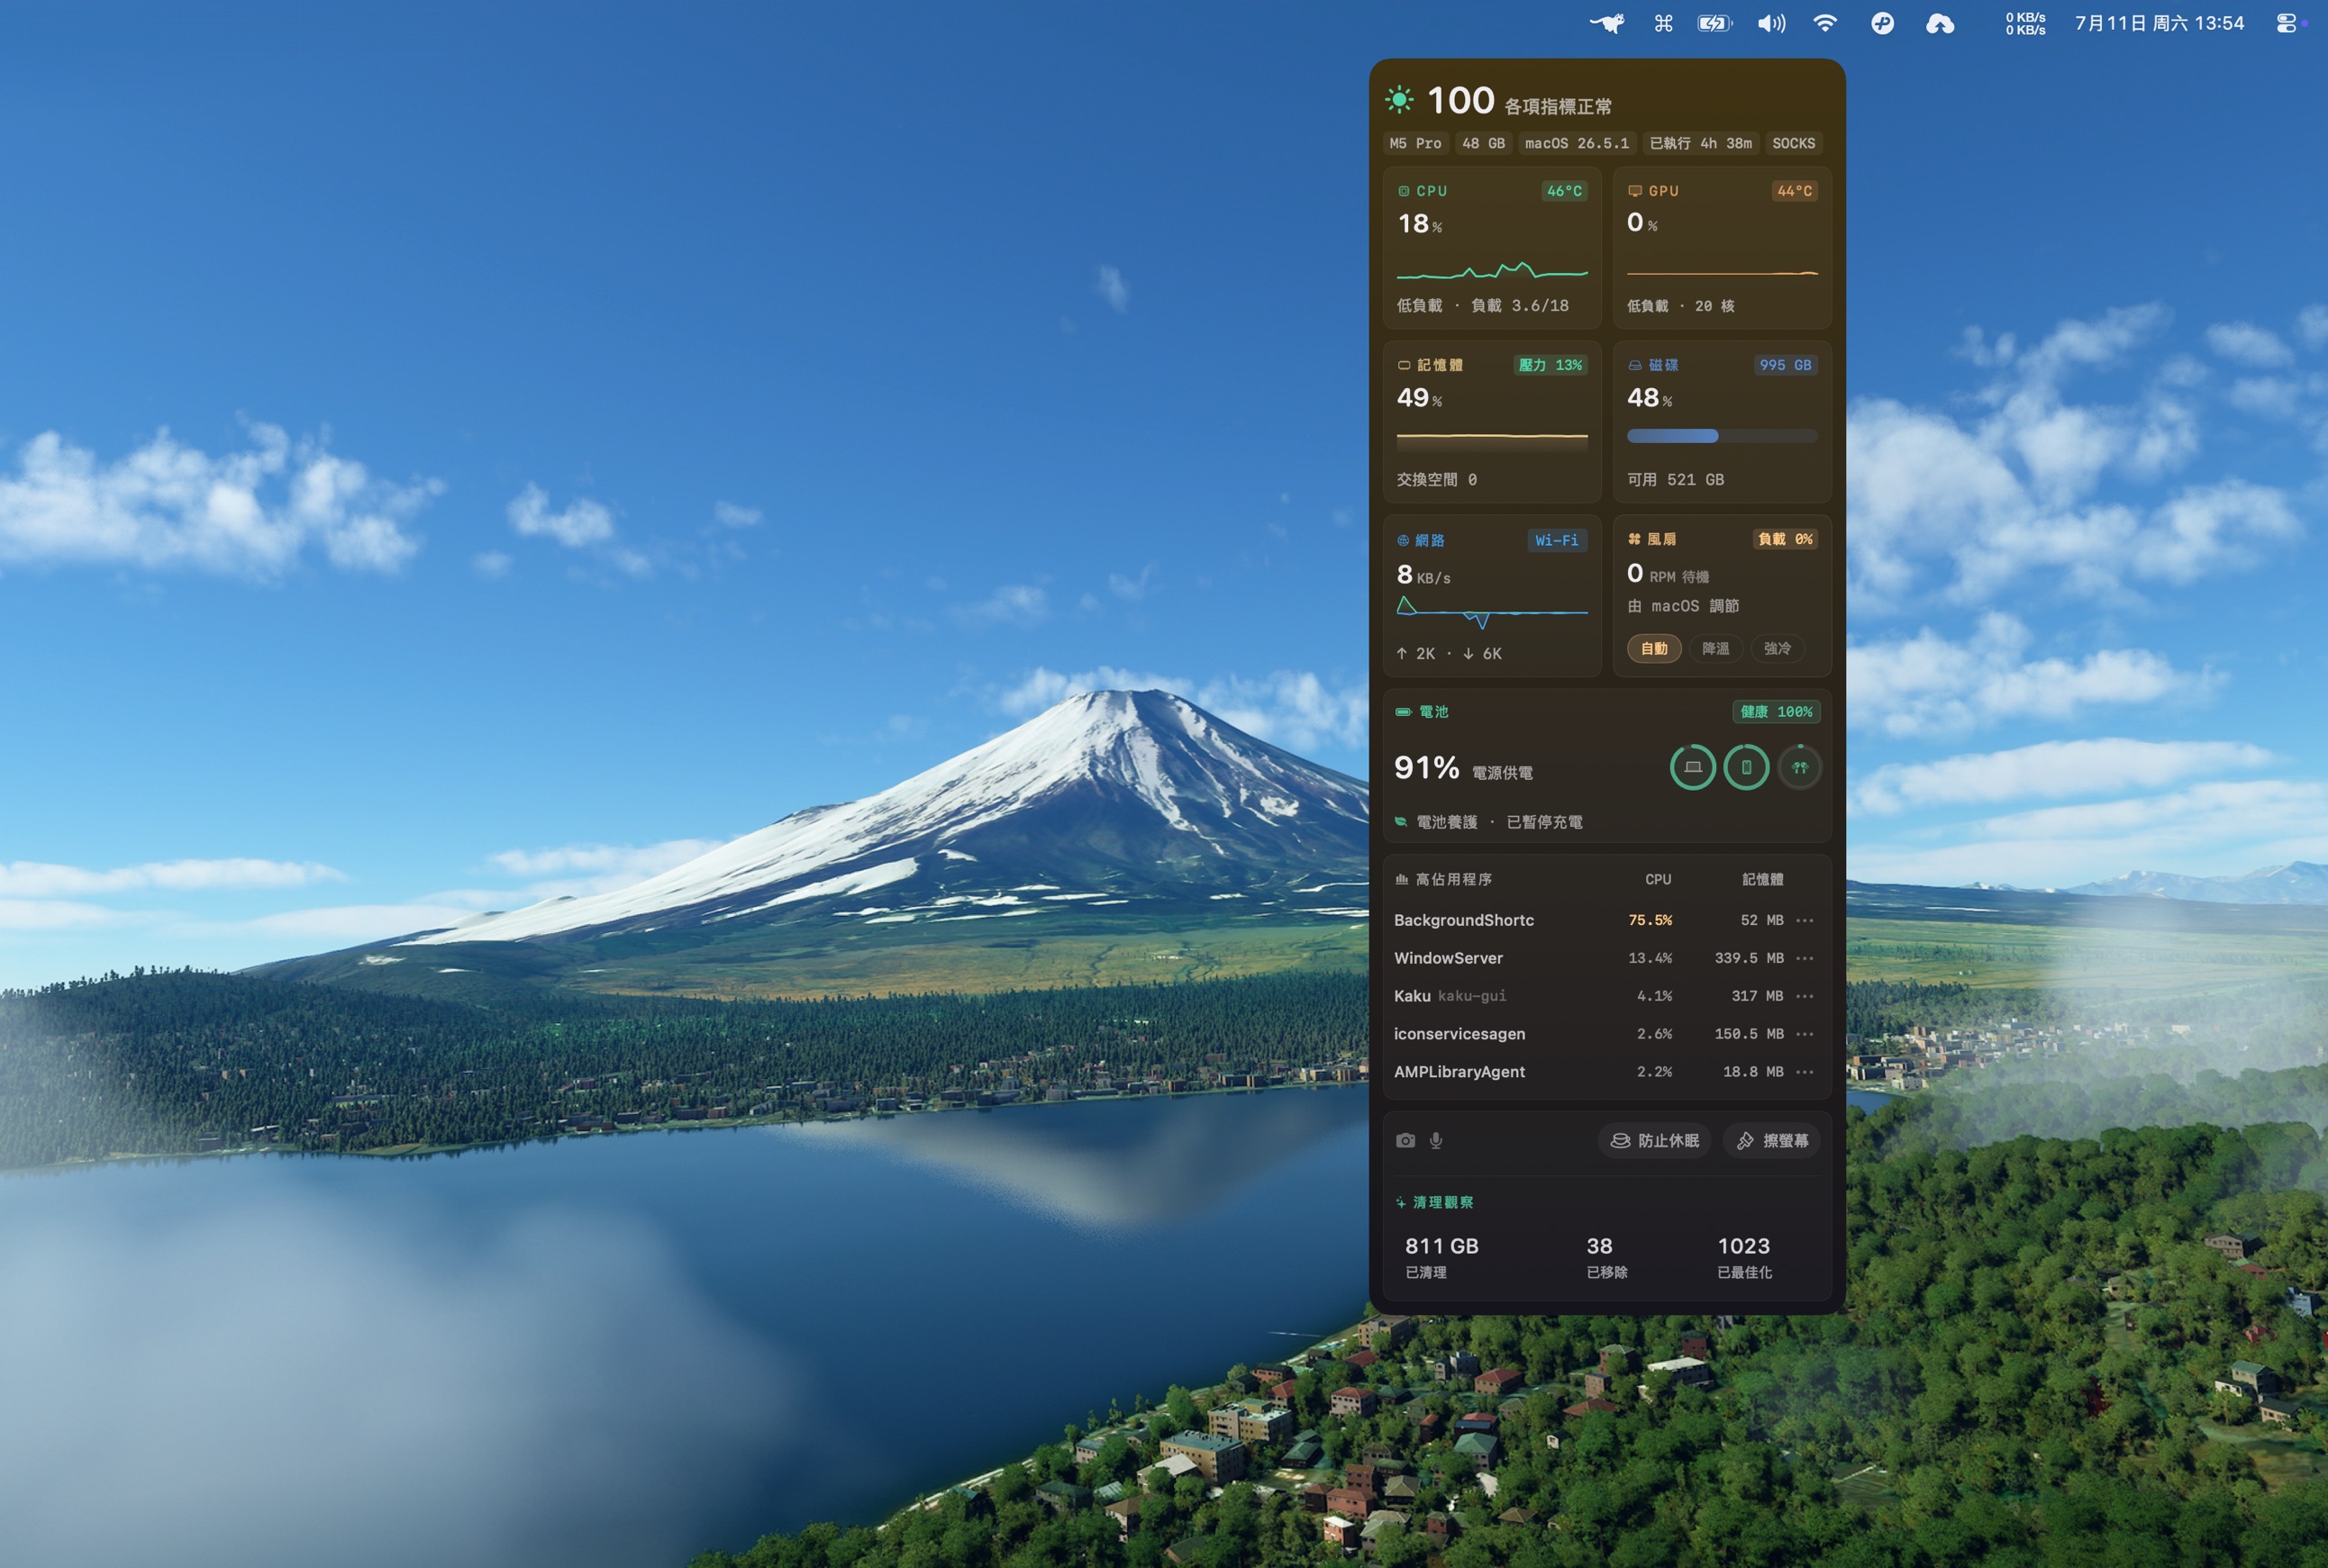This screenshot has height=1568, width=2328.
Task: Open the battery charging menu bar icon
Action: 1714,23
